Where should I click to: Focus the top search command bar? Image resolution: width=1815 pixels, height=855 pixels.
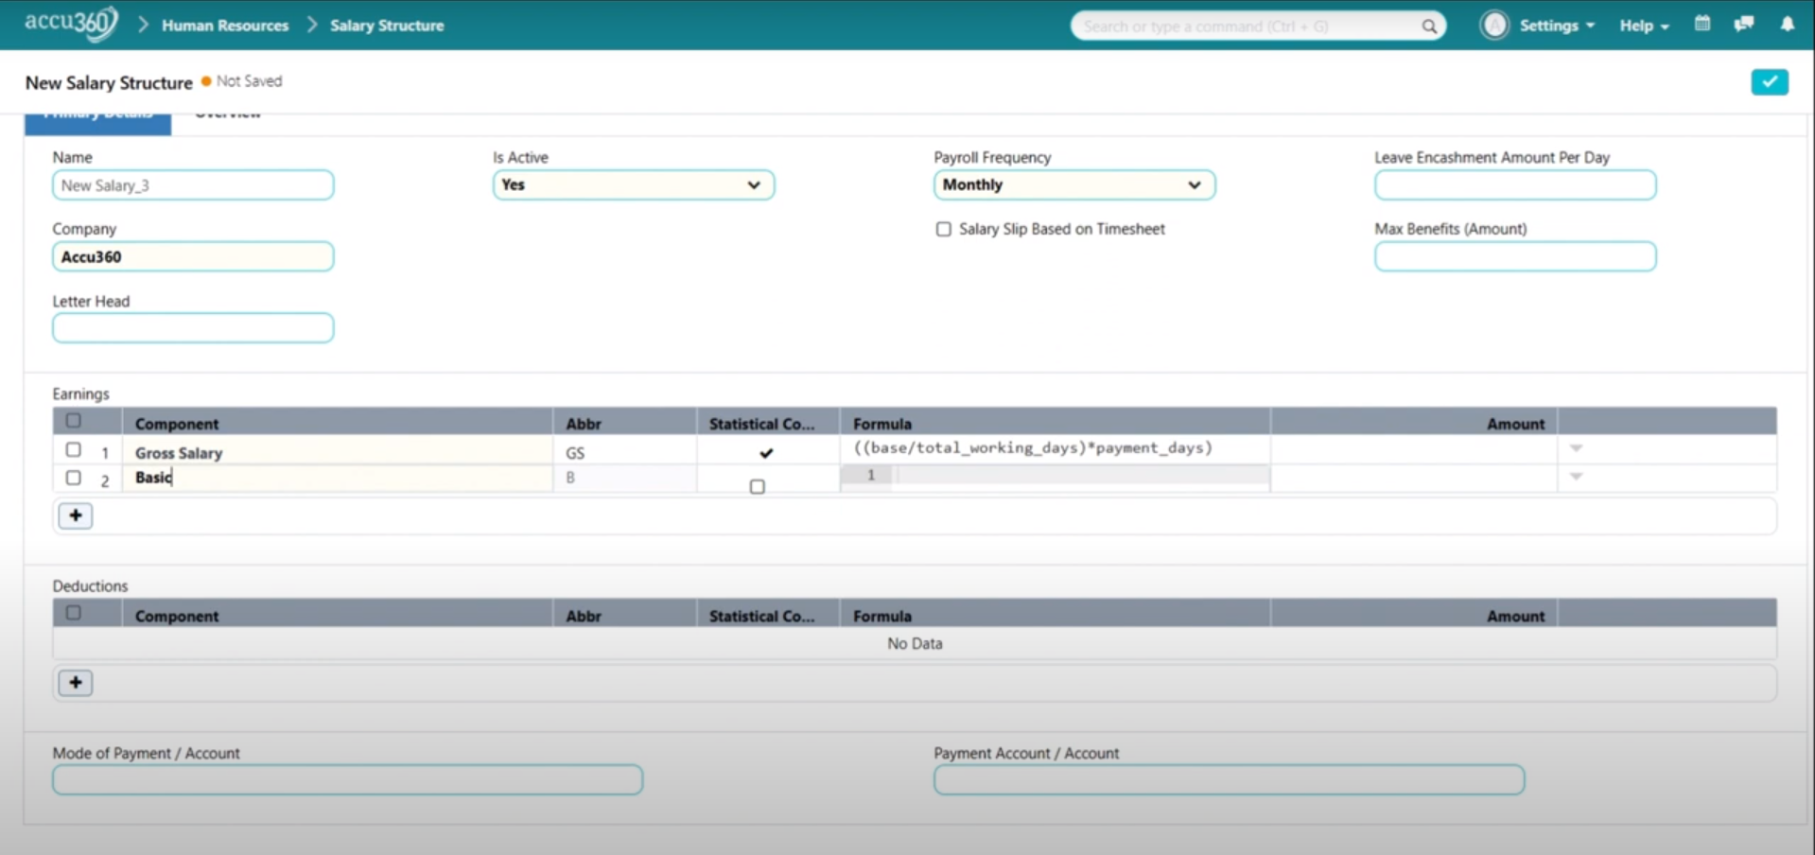click(x=1258, y=26)
